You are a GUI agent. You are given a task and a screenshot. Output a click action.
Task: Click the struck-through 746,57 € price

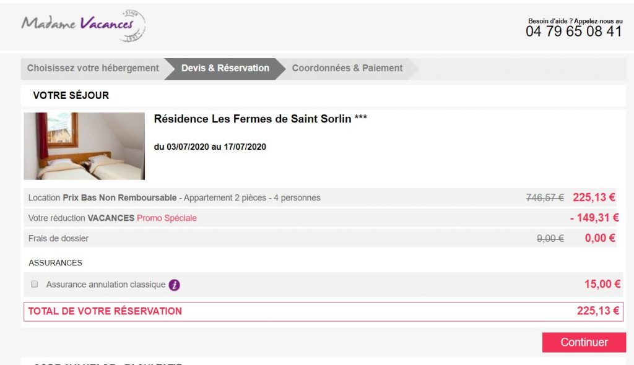(x=544, y=198)
